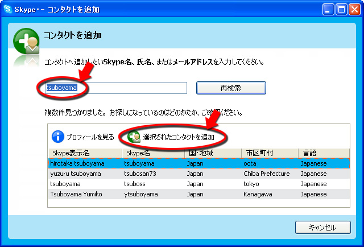The width and height of the screenshot is (364, 247).
Task: Click the green add-contact plus icon in results toolbar
Action: click(x=134, y=137)
